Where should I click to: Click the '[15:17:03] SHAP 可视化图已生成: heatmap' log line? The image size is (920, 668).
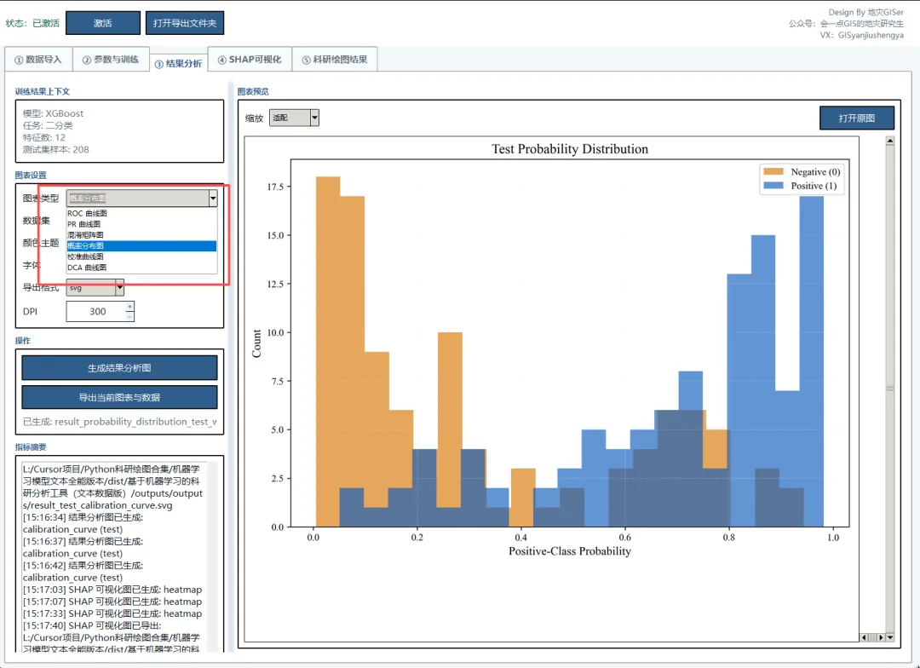click(112, 590)
